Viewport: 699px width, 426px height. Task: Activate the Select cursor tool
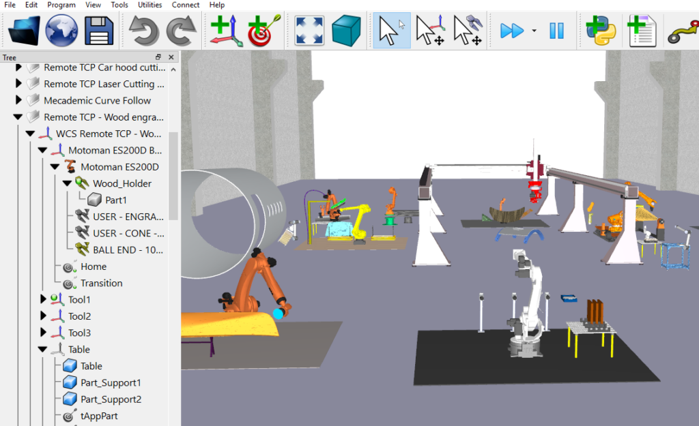pyautogui.click(x=391, y=31)
